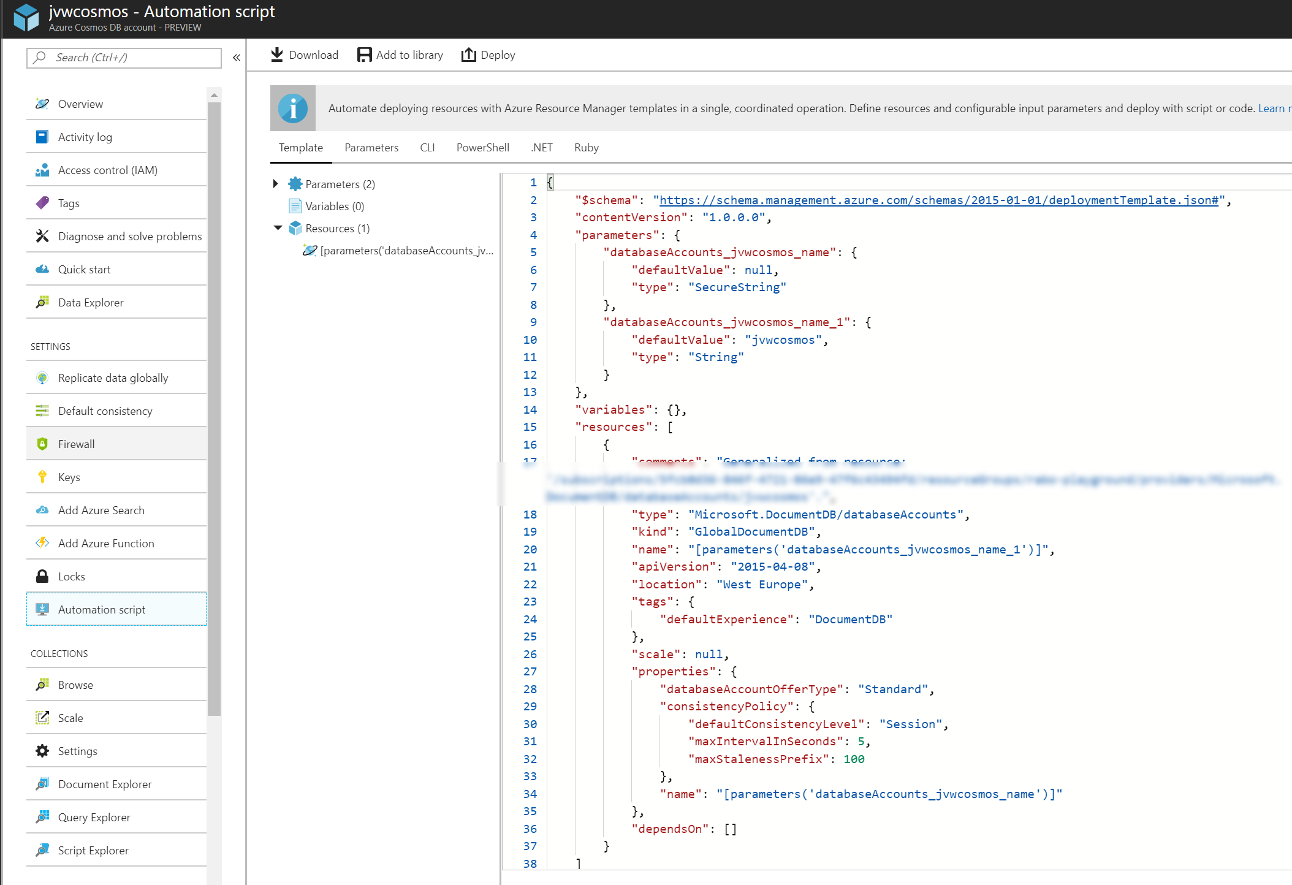Open the Access control (IAM) icon
Screen dimensions: 1292x885
pyautogui.click(x=42, y=170)
